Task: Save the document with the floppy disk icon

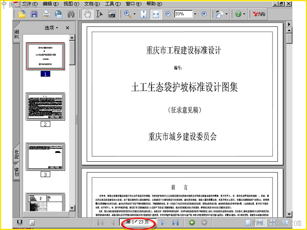Action: pos(34,14)
